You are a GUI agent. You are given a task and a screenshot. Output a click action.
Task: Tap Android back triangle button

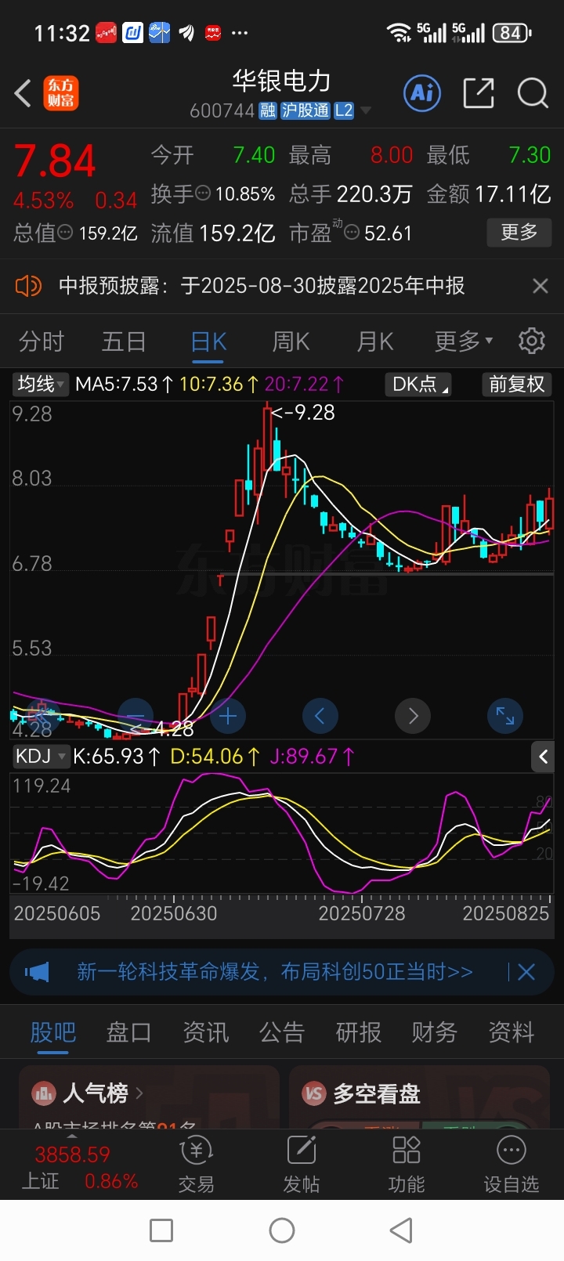click(401, 1230)
